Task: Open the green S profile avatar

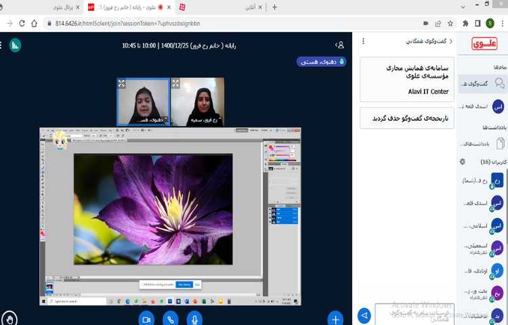Action: click(x=490, y=23)
